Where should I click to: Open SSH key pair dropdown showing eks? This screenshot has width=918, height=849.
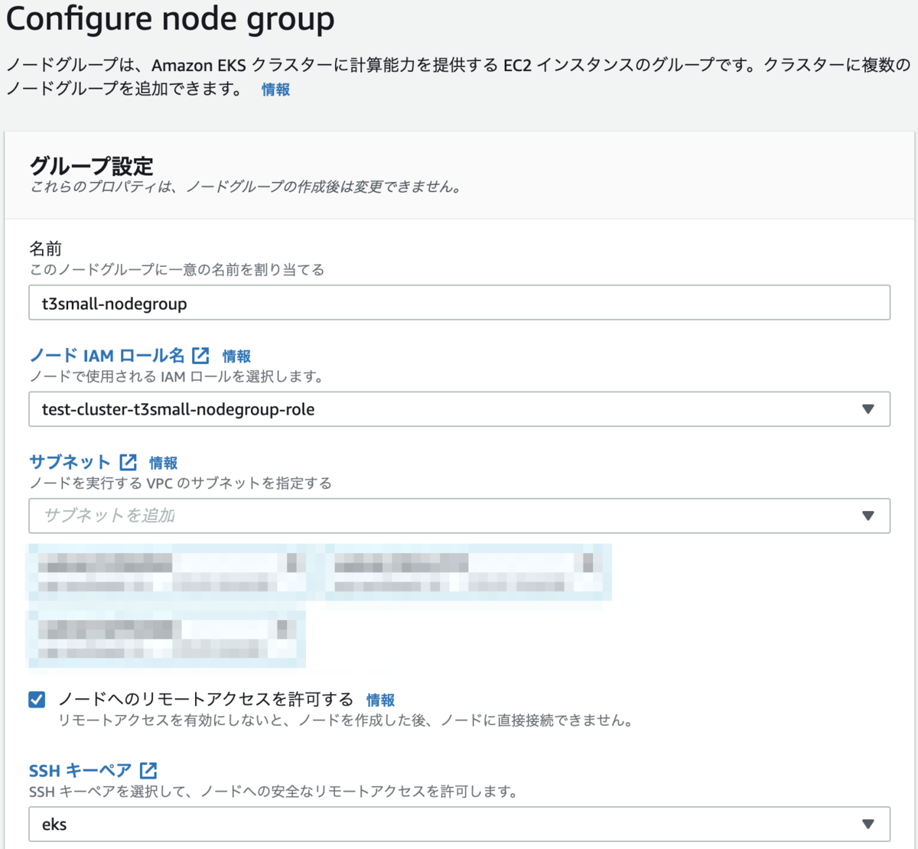point(459,824)
